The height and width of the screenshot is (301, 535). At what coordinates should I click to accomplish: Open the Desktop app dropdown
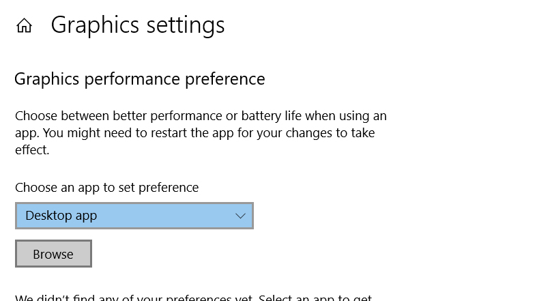pyautogui.click(x=134, y=216)
